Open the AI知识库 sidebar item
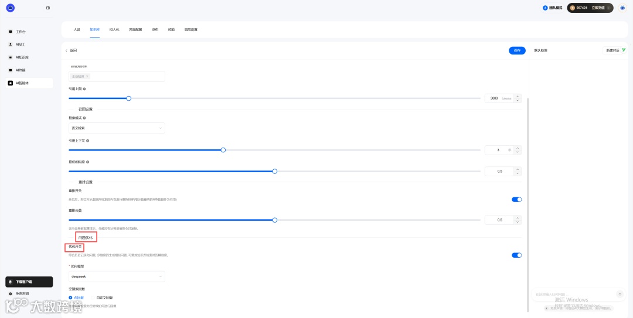Viewport: 633px width, 318px height. [22, 57]
